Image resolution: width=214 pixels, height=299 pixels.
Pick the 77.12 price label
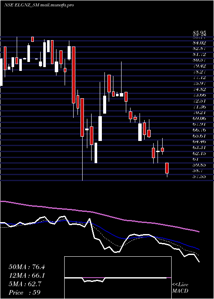pyautogui.click(x=199, y=77)
